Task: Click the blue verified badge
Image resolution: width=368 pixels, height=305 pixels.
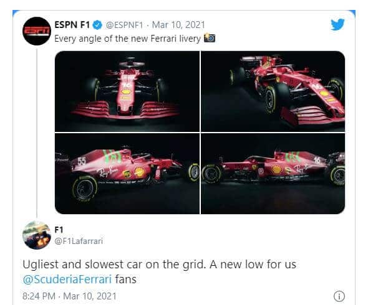Action: (98, 25)
